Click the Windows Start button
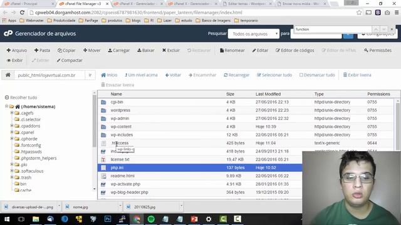 click(7, 219)
